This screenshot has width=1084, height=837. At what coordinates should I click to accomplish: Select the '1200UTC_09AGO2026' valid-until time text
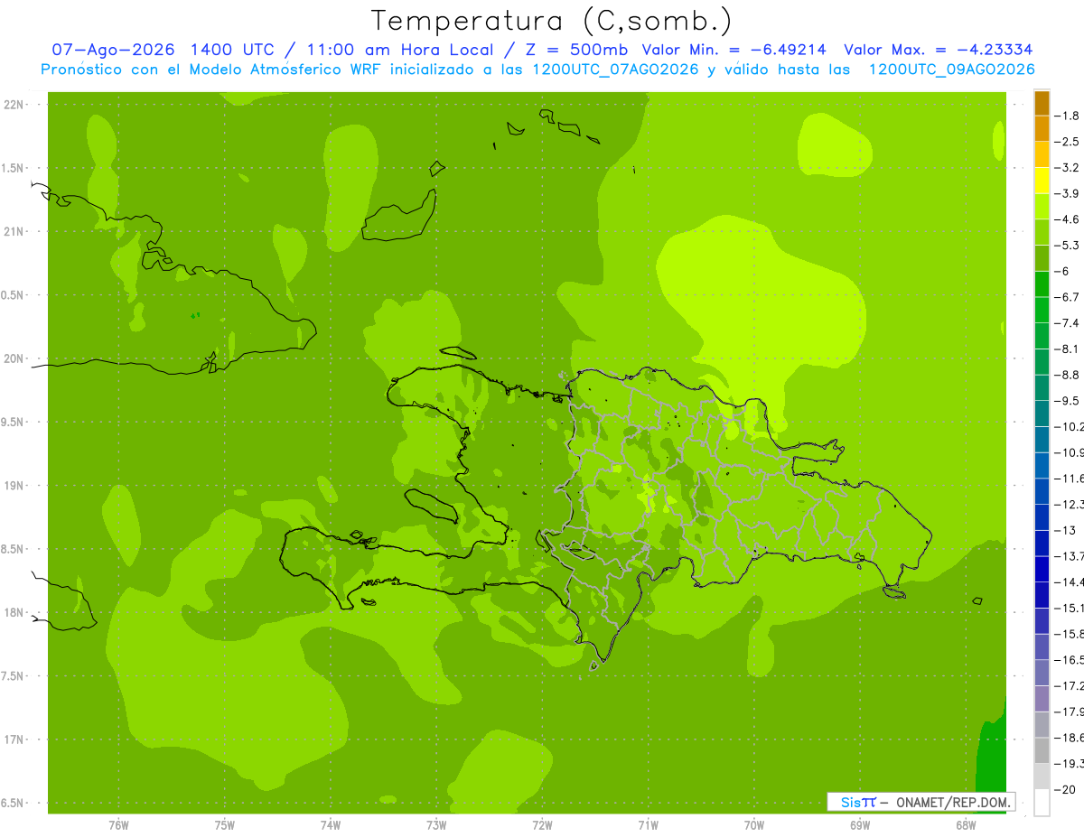click(951, 70)
